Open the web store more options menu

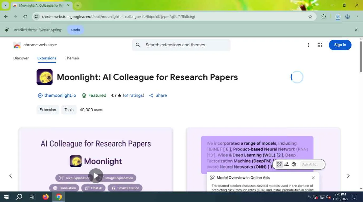point(308,45)
